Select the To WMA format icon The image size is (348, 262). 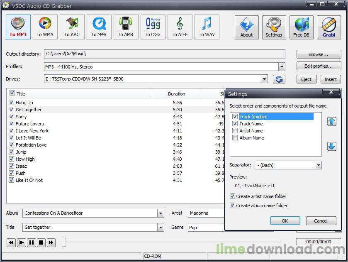pyautogui.click(x=45, y=27)
